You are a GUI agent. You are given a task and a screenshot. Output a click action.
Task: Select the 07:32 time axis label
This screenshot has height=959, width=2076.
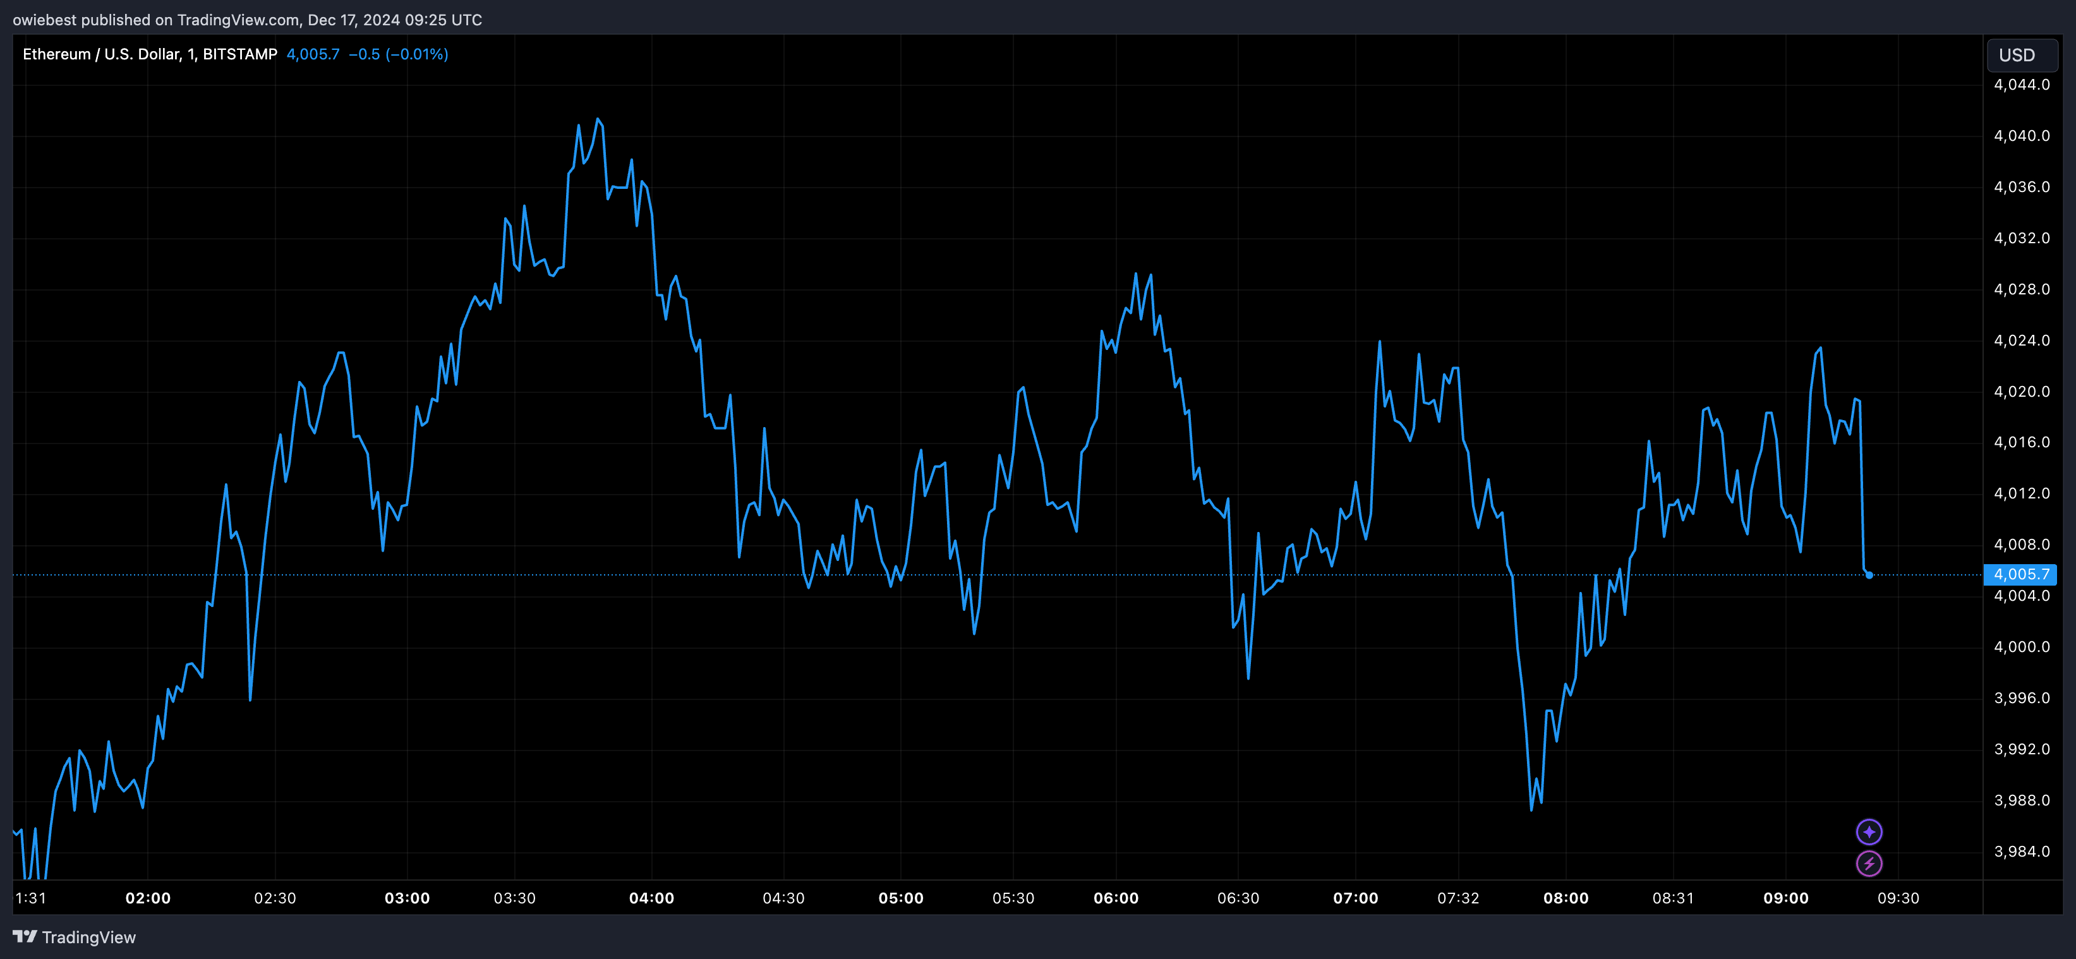pyautogui.click(x=1459, y=898)
